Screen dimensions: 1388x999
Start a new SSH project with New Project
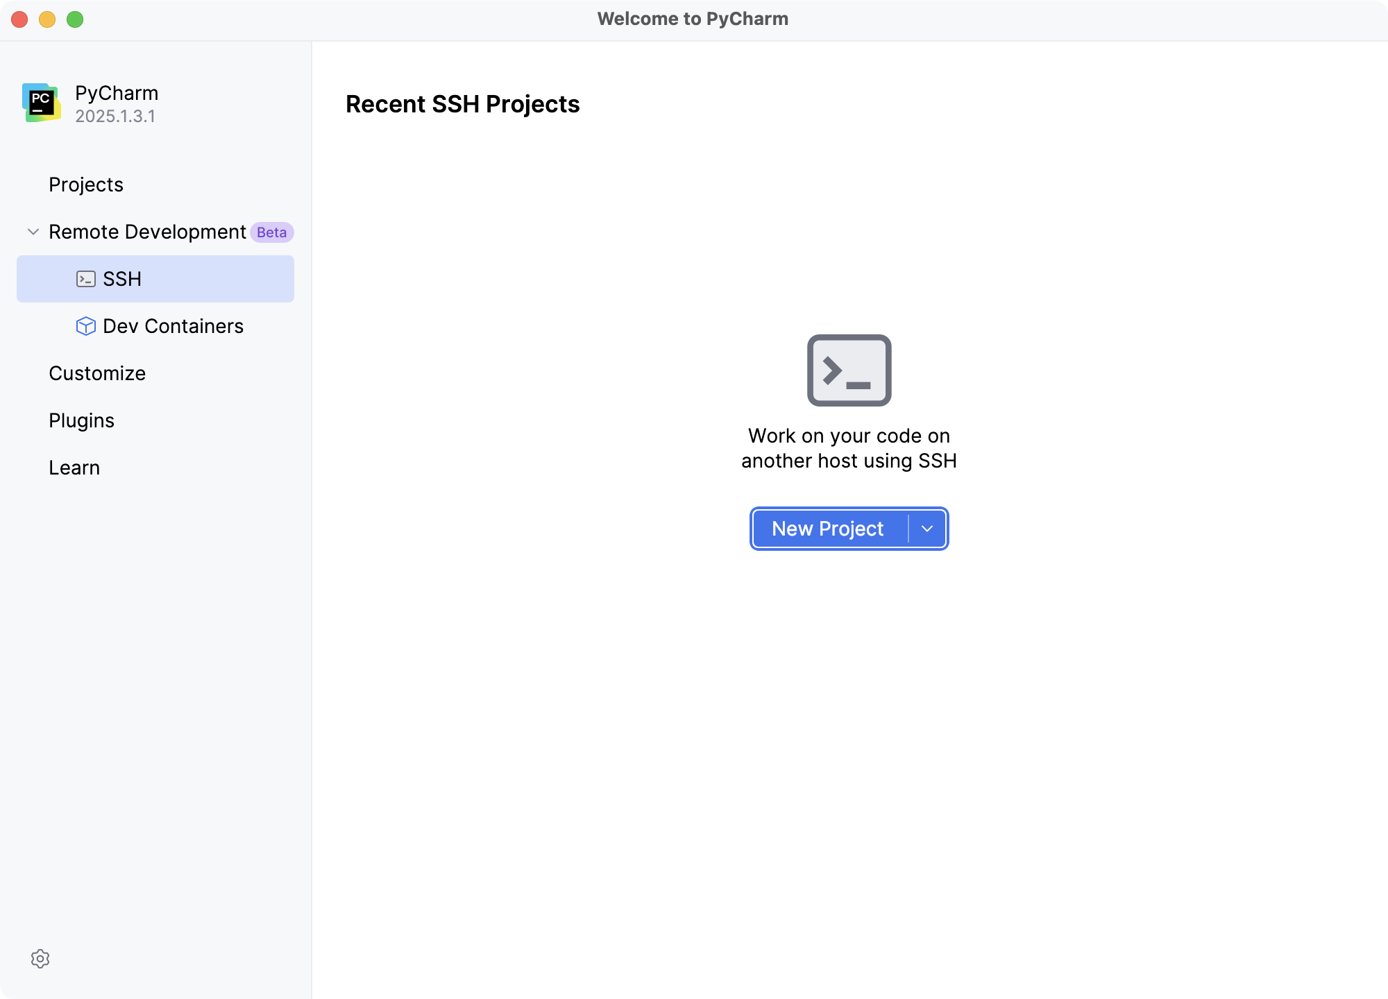click(x=827, y=529)
